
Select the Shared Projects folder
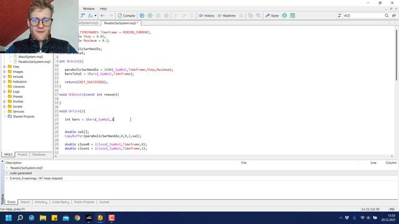[24, 116]
